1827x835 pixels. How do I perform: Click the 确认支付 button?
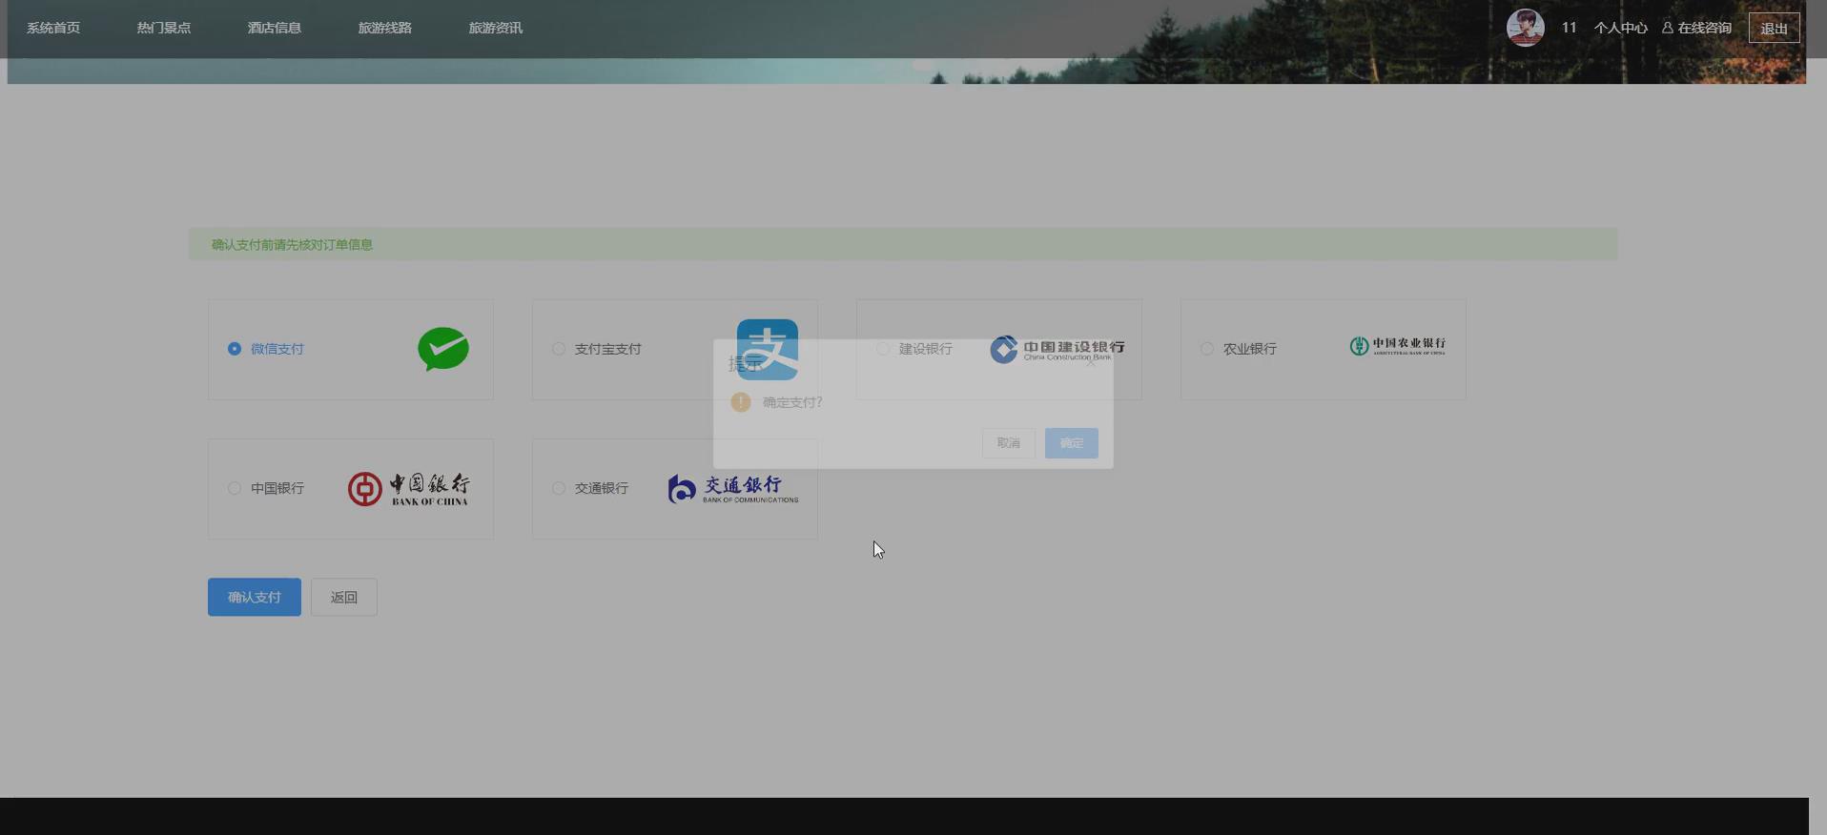(255, 597)
